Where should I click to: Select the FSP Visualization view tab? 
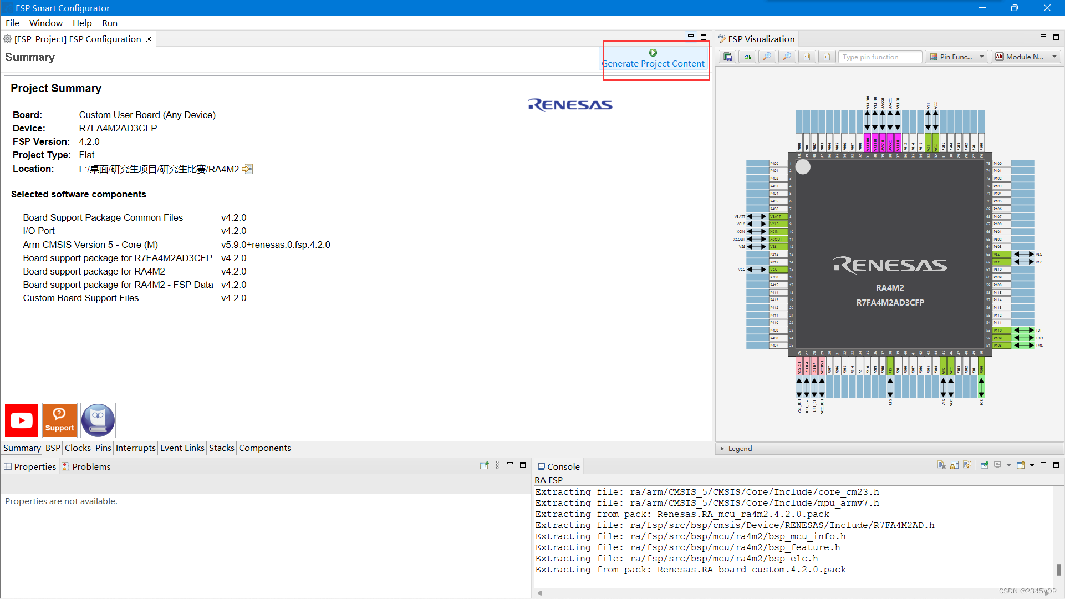pos(757,39)
